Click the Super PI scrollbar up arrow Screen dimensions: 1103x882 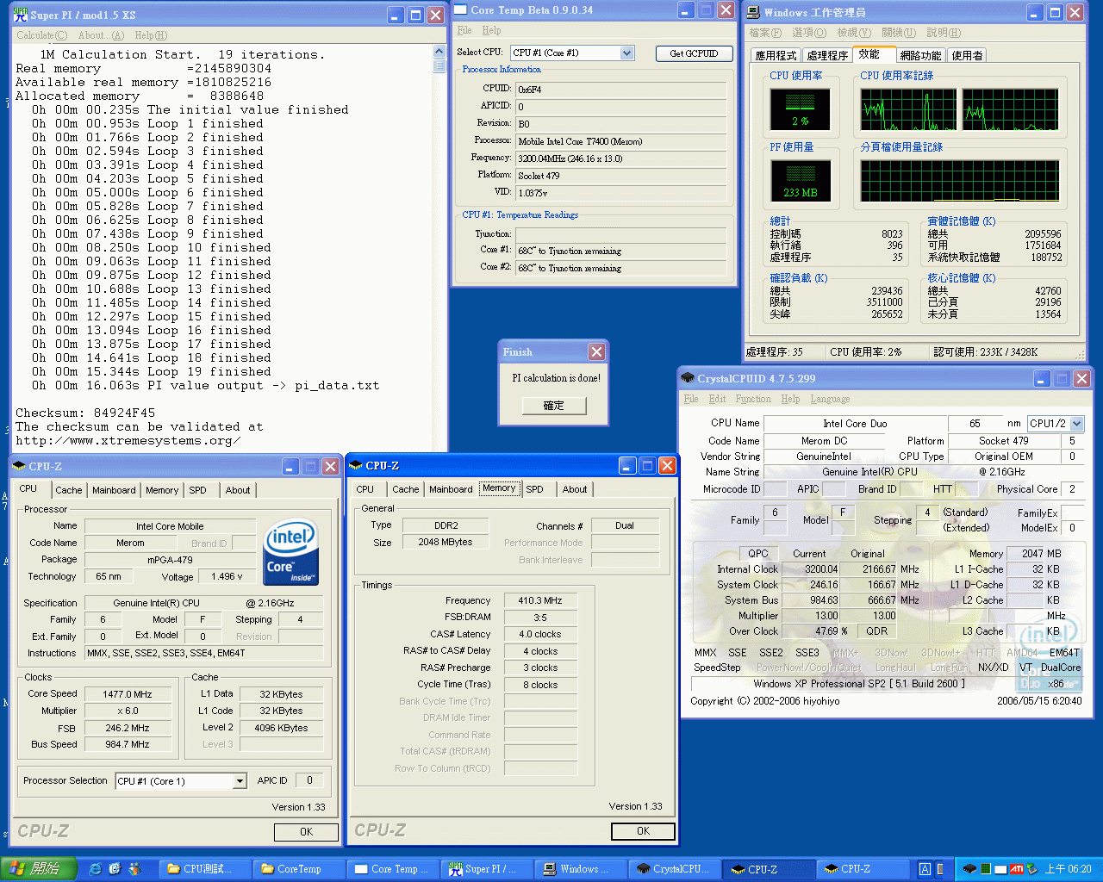point(439,50)
